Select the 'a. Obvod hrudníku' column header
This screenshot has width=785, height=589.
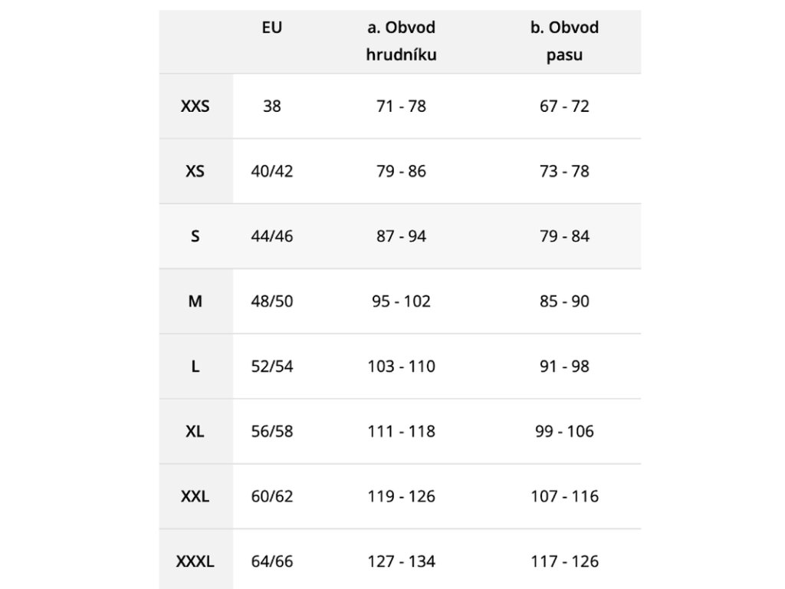pyautogui.click(x=401, y=41)
